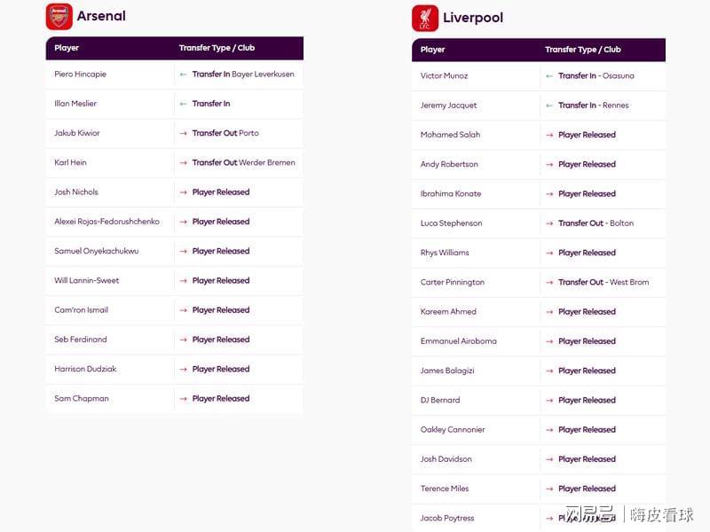Click the transfer-in arrow beside Piero Hincapie

point(183,74)
